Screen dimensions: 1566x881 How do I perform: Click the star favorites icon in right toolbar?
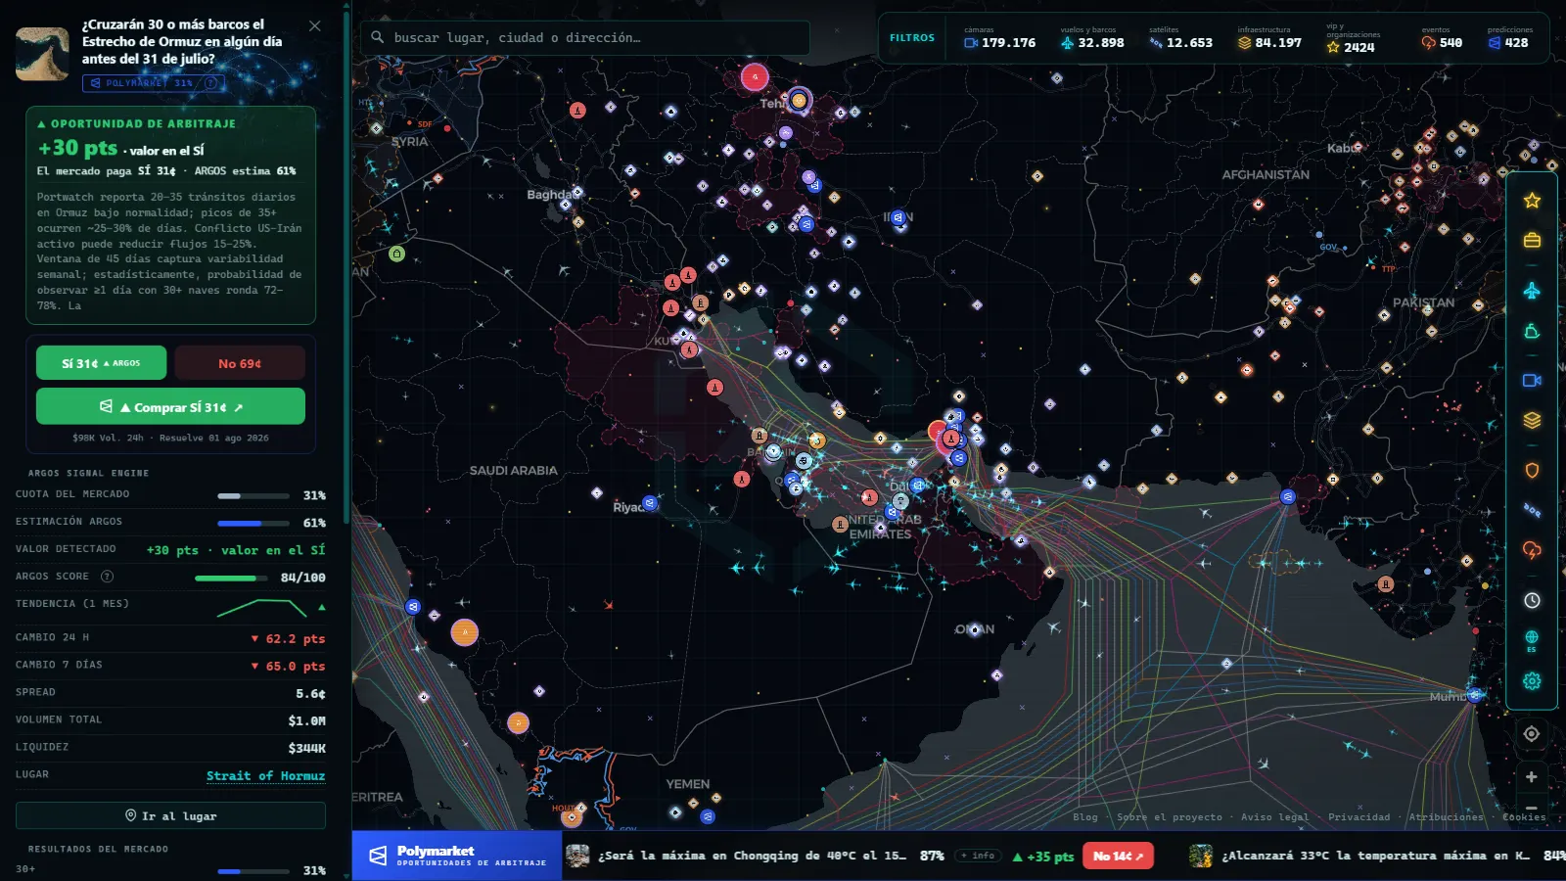[x=1532, y=201]
